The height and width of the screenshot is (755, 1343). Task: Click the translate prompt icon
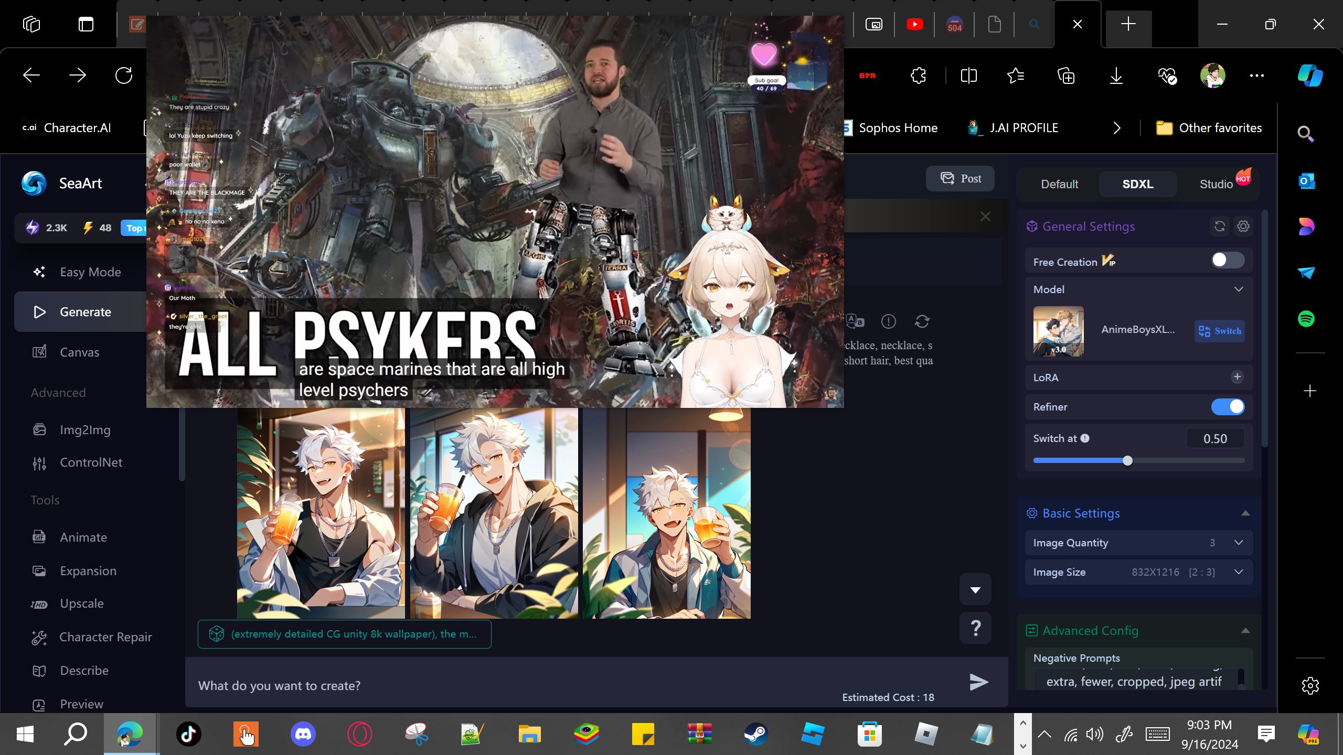pos(855,321)
